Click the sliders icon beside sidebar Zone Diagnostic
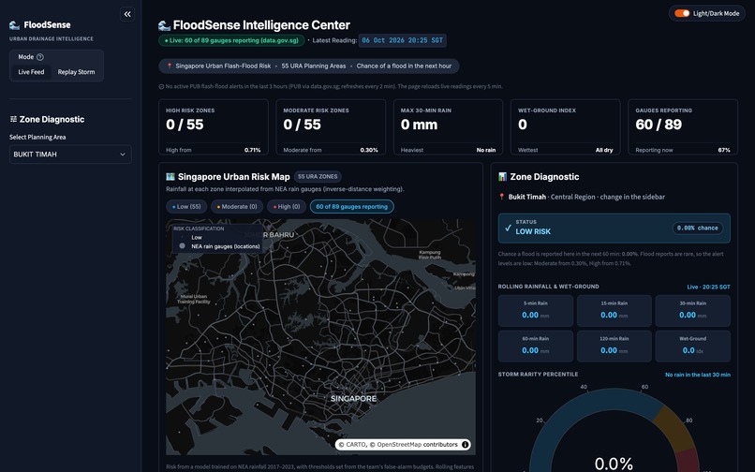This screenshot has height=472, width=755. [x=13, y=120]
